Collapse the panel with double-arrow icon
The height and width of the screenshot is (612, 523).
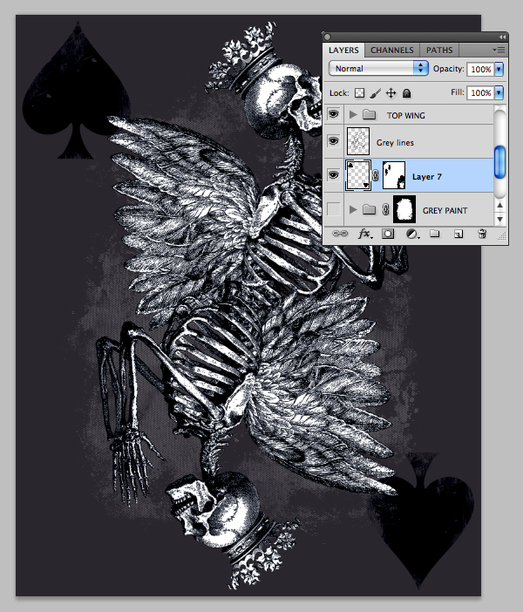pos(502,37)
